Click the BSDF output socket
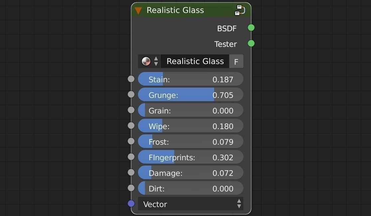This screenshot has width=371, height=216. [x=251, y=28]
